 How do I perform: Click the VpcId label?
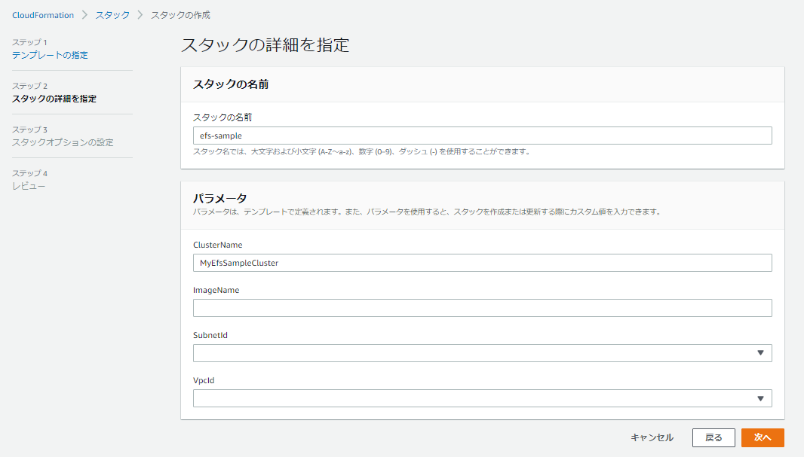pos(204,380)
